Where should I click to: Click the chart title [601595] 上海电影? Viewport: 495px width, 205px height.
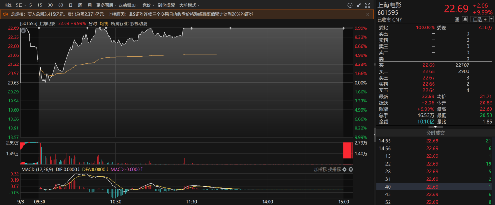pos(38,23)
